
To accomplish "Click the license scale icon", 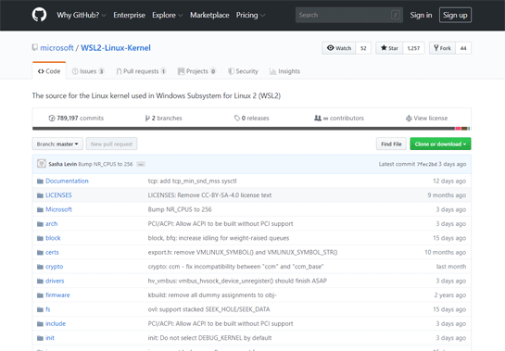I will (x=409, y=119).
